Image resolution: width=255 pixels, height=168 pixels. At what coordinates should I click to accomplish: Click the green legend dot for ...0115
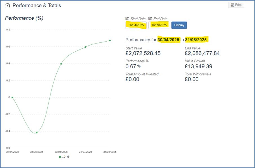pos(60,157)
